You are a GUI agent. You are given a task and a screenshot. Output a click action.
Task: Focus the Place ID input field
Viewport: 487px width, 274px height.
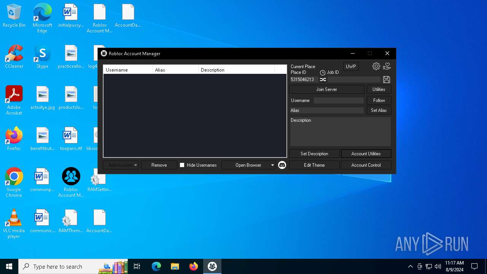(304, 80)
